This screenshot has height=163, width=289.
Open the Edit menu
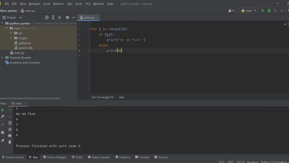(14, 4)
